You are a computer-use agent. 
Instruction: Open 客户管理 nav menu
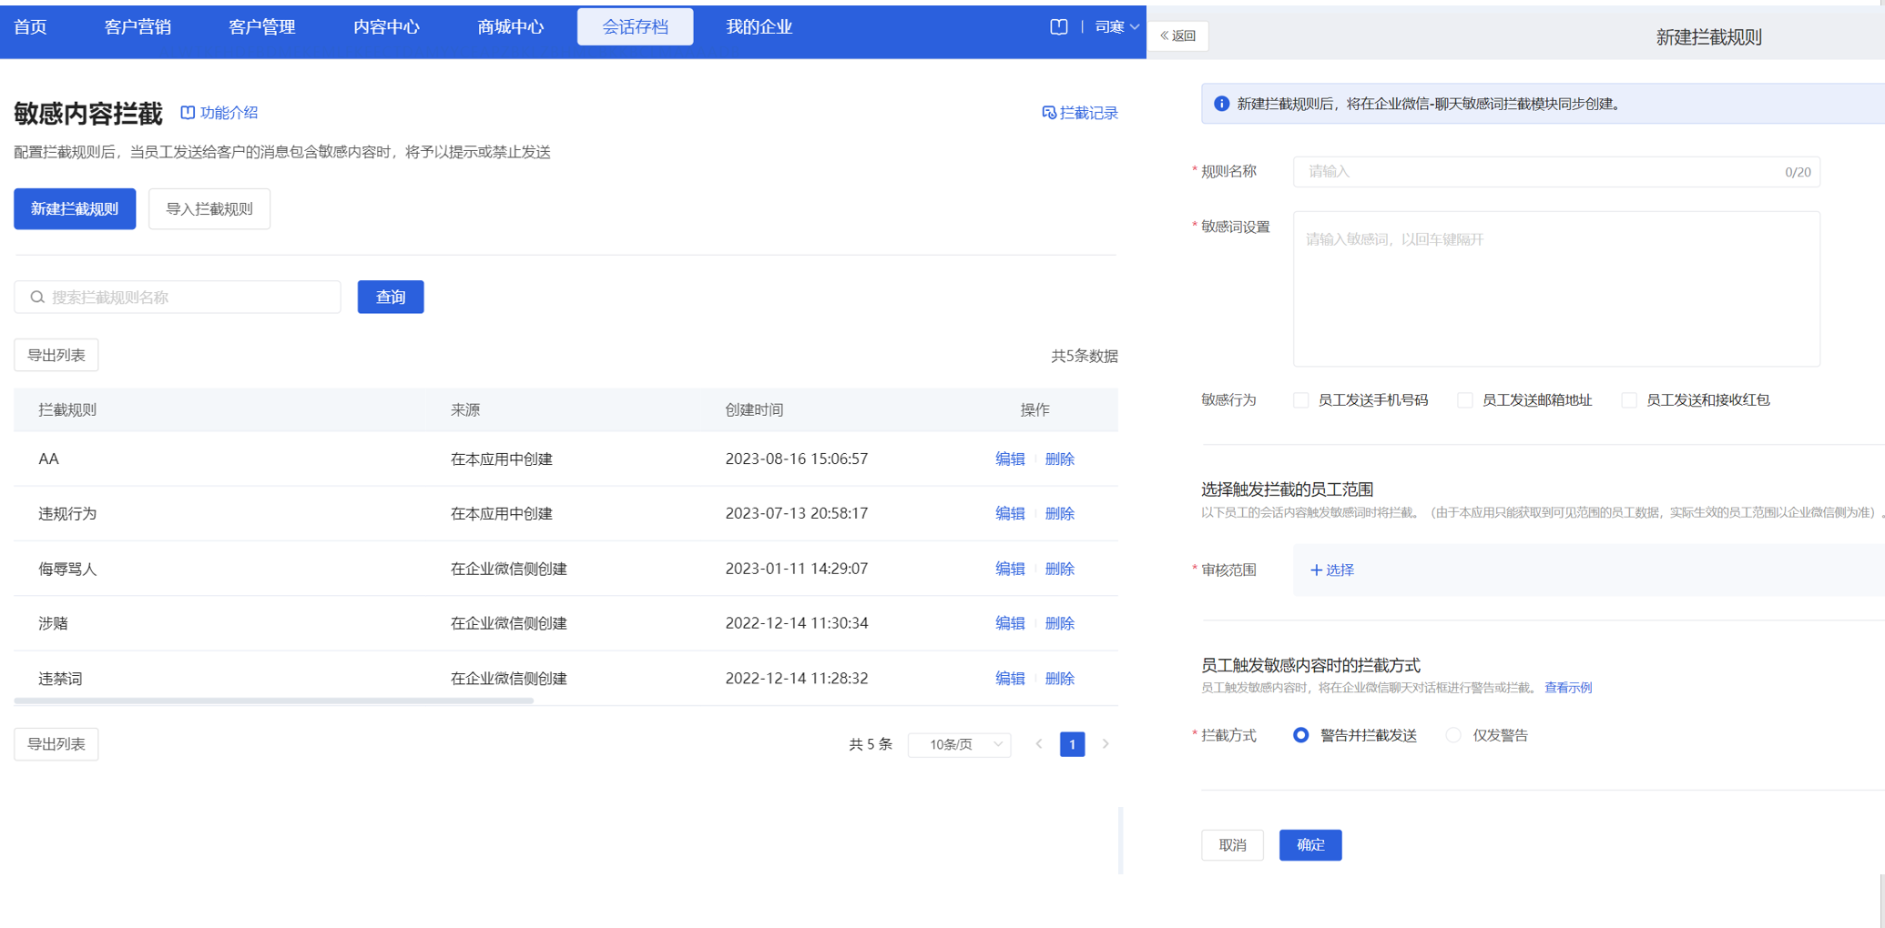[262, 27]
